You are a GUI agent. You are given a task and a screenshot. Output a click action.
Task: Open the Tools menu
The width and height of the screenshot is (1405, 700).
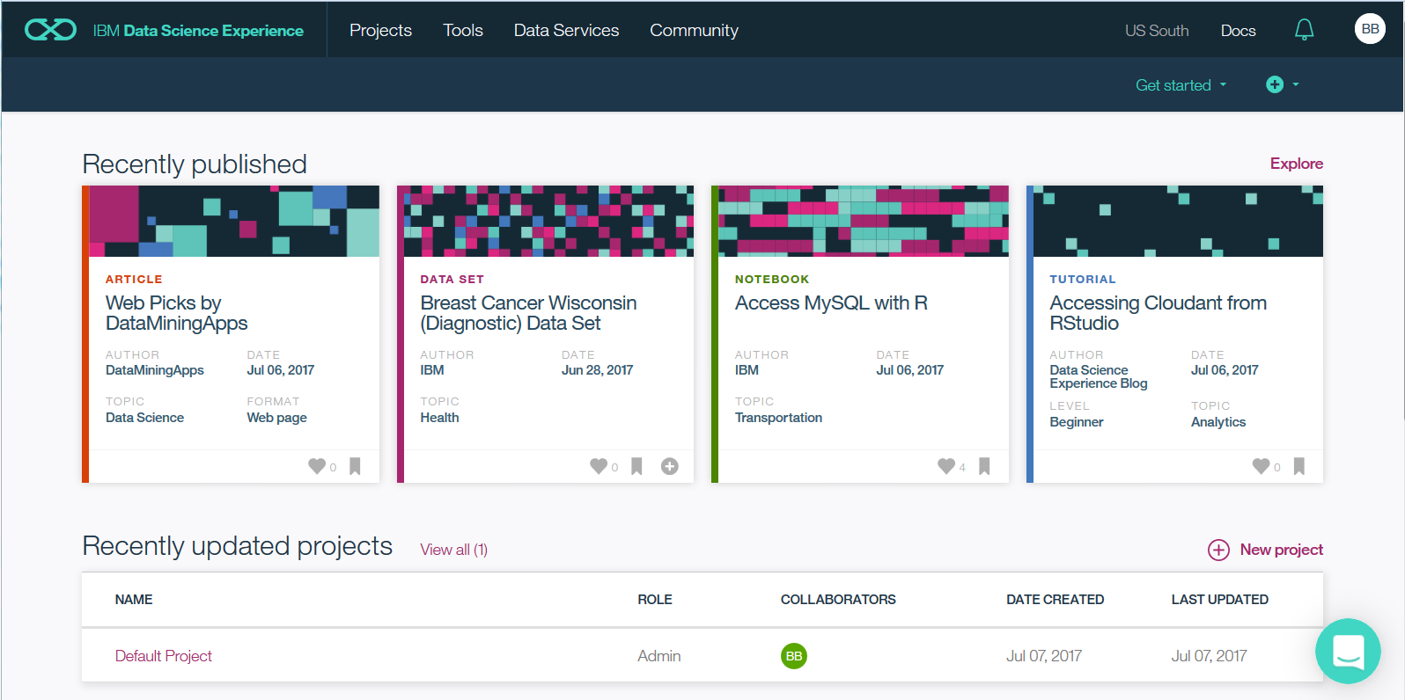click(x=463, y=30)
